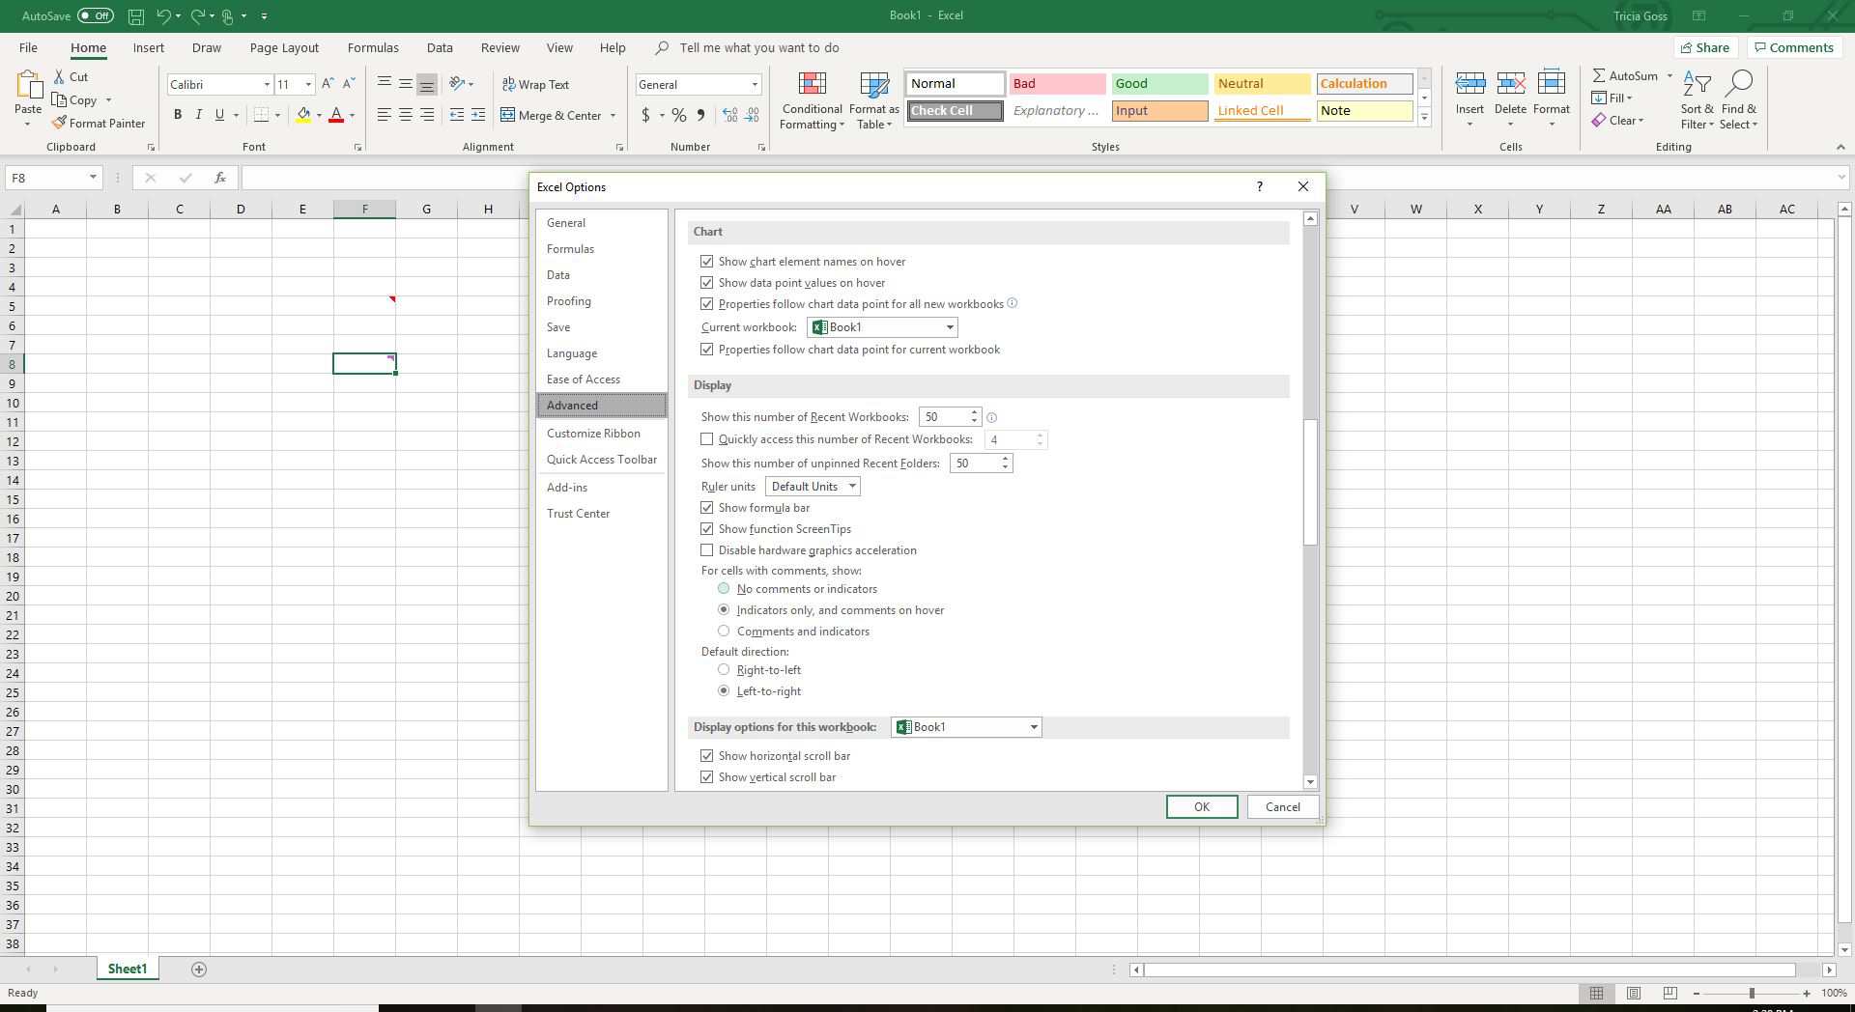This screenshot has width=1855, height=1012.
Task: Click Increase Indent icon
Action: (478, 115)
